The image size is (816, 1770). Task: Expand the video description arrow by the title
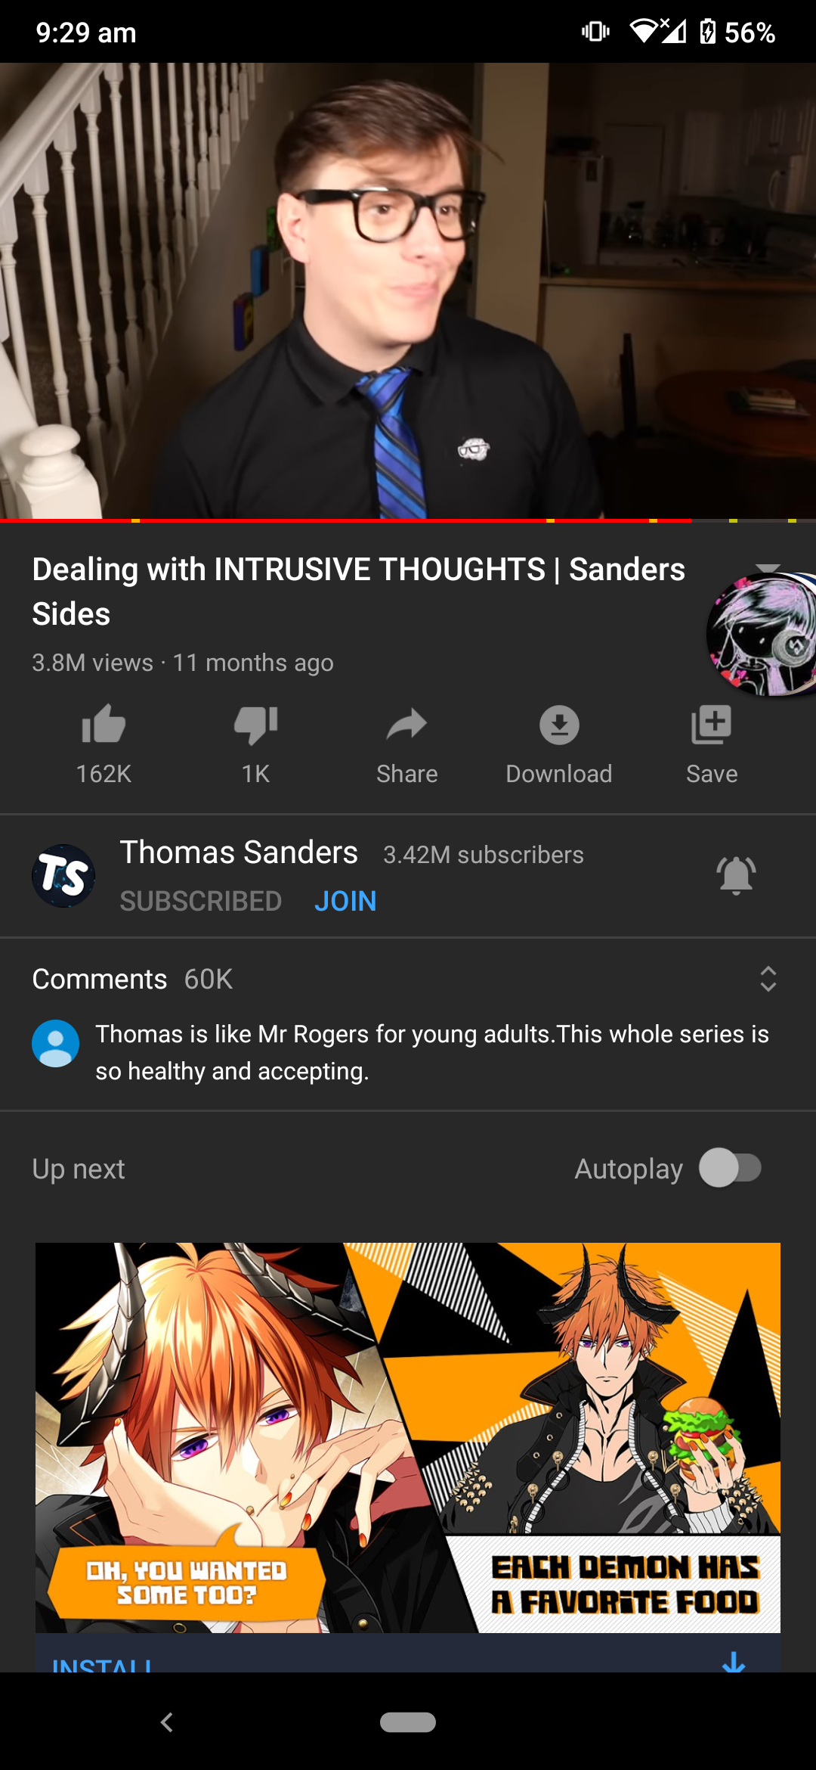point(768,567)
